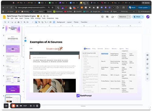Print the presentation via toolbar icon
152x111 pixels.
click(x=19, y=22)
